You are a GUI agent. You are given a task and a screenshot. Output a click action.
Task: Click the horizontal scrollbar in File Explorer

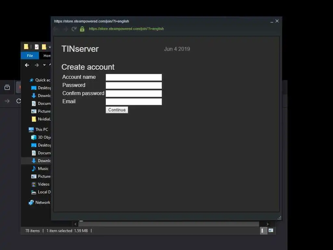tap(169, 224)
